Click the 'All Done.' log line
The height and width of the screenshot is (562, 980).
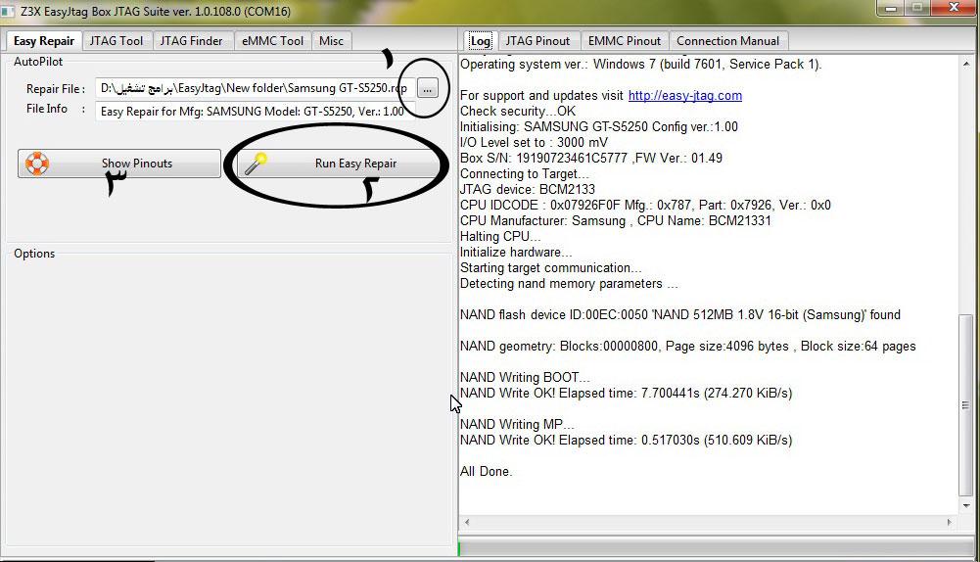(x=486, y=471)
